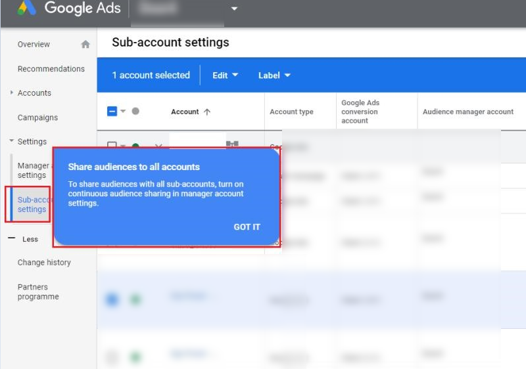Toggle the select-all checkbox in the header

point(112,111)
